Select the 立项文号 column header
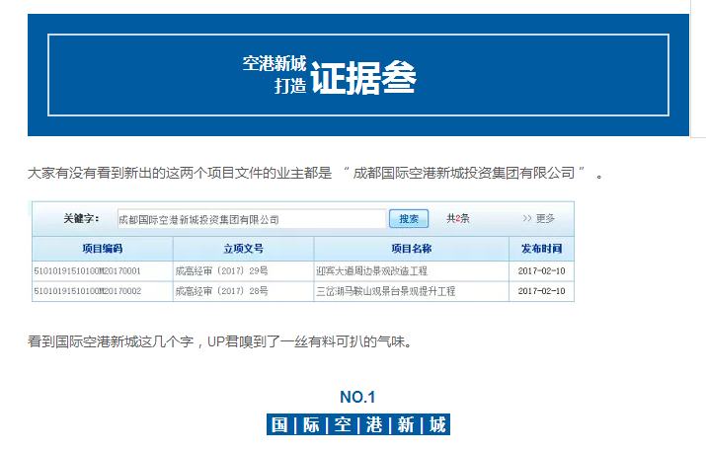This screenshot has width=706, height=451. (244, 249)
